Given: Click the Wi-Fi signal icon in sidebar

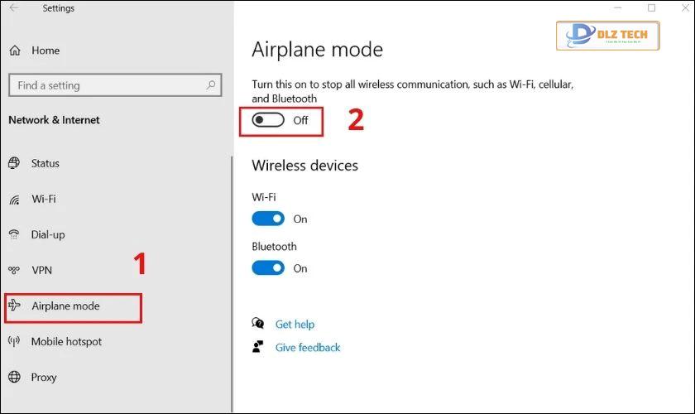Looking at the screenshot, I should [x=15, y=200].
